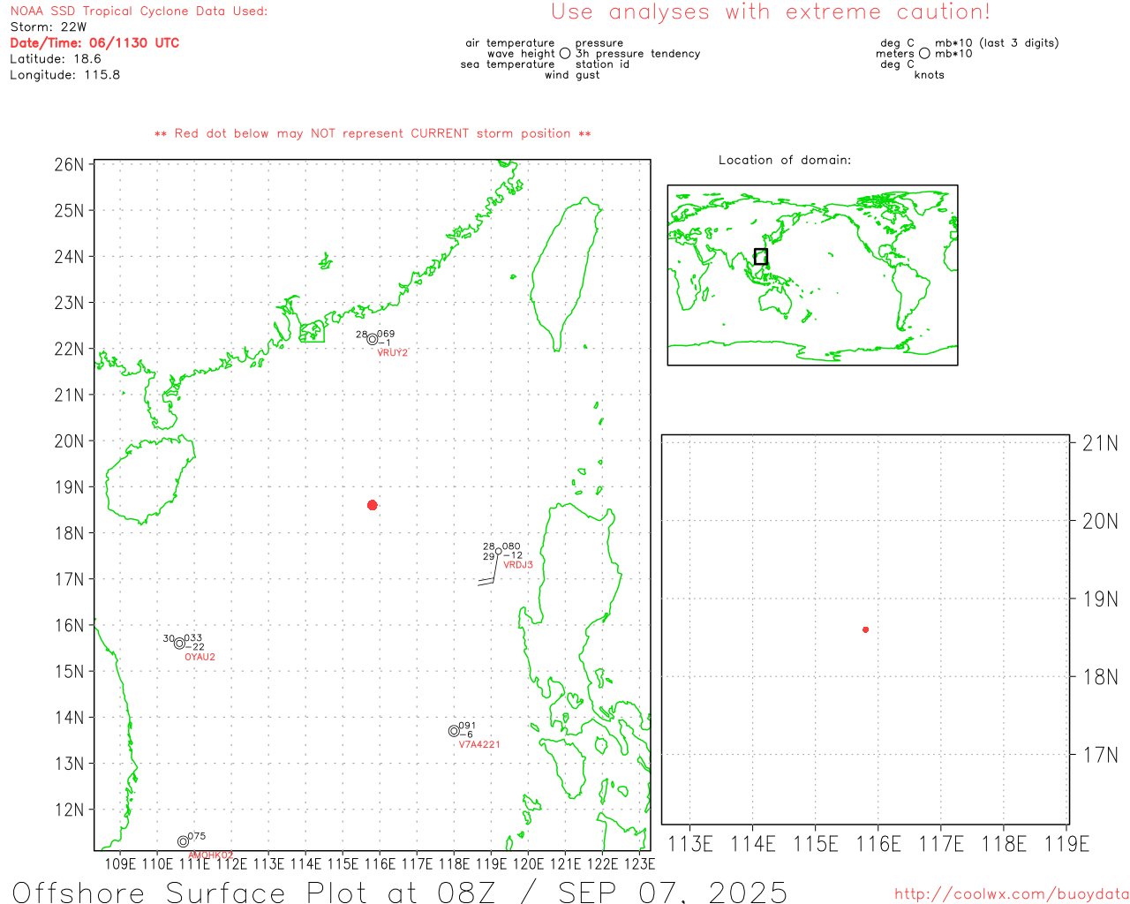Click the 26N latitude axis label

pos(69,164)
